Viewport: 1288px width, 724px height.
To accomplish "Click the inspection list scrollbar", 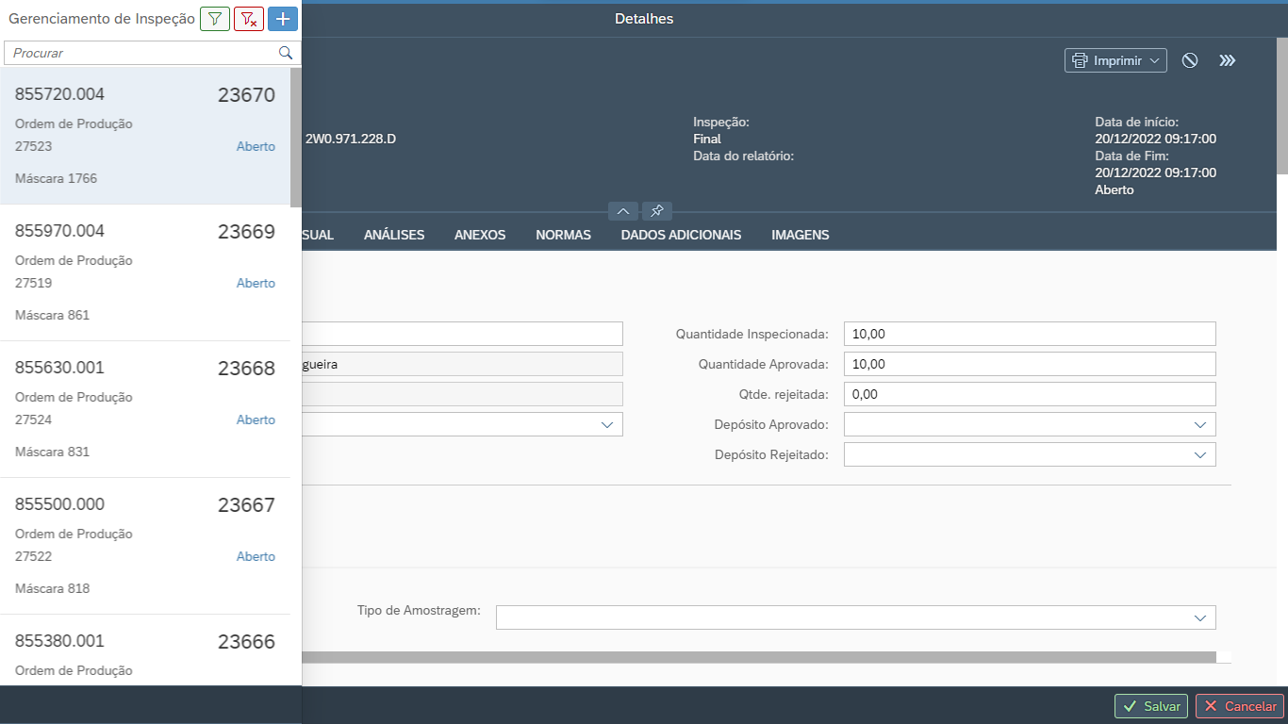I will click(296, 138).
